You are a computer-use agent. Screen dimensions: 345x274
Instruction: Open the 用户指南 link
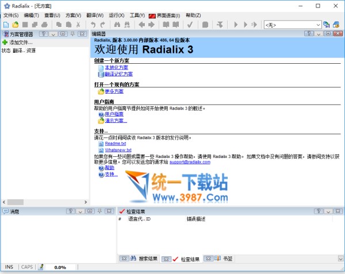click(x=114, y=114)
